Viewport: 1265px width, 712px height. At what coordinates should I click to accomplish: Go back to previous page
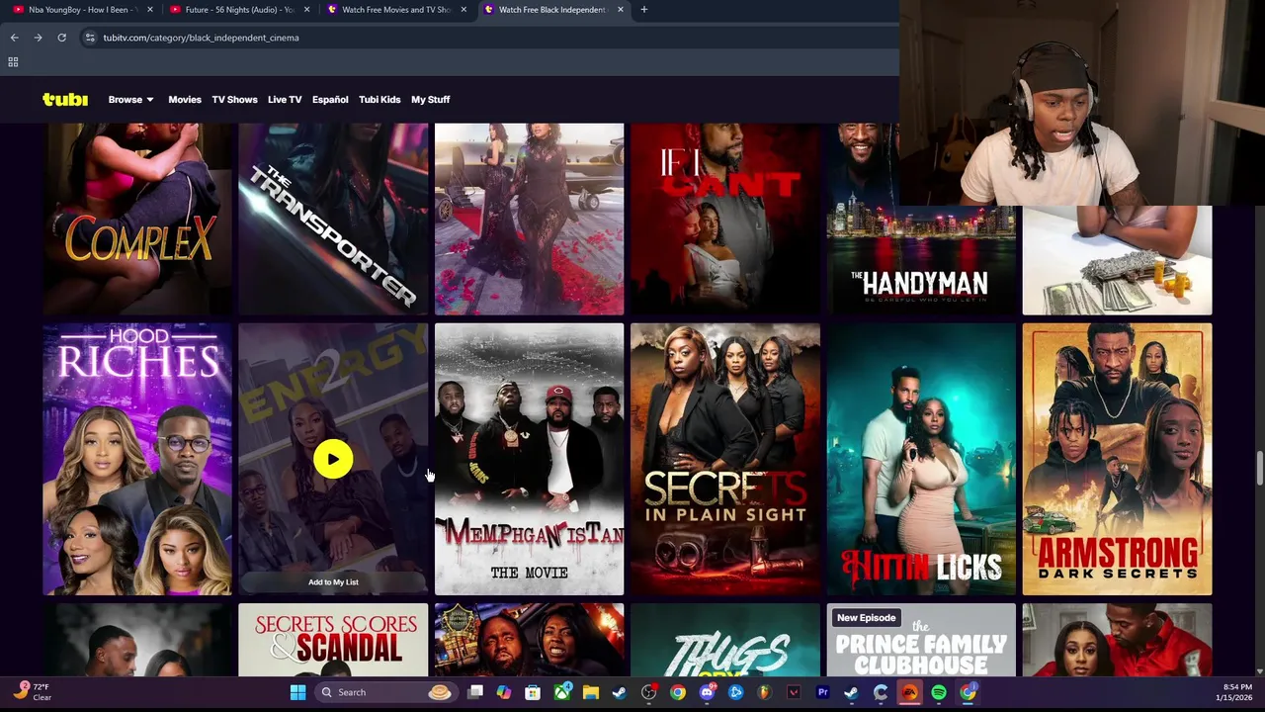tap(14, 38)
